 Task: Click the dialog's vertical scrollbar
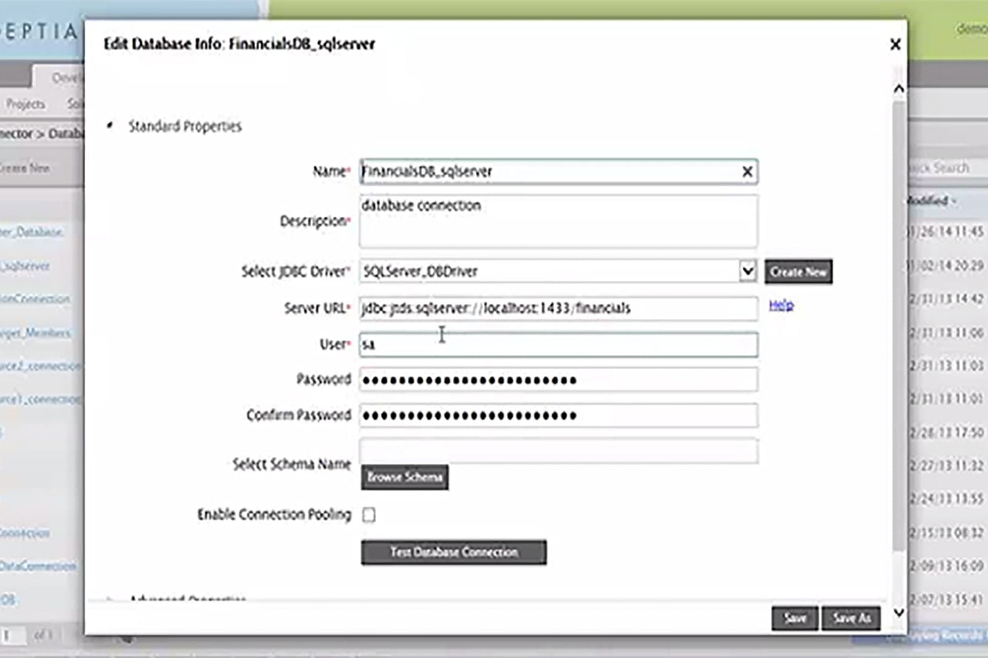[898, 323]
